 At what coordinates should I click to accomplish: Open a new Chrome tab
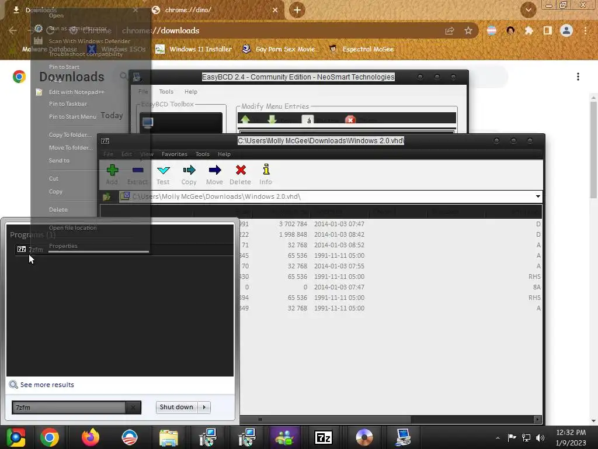point(297,10)
